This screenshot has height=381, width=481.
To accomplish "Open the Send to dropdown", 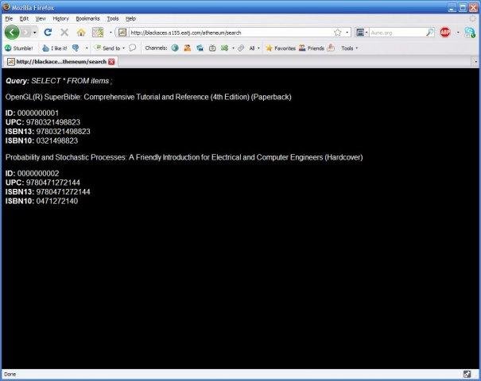I will 110,48.
